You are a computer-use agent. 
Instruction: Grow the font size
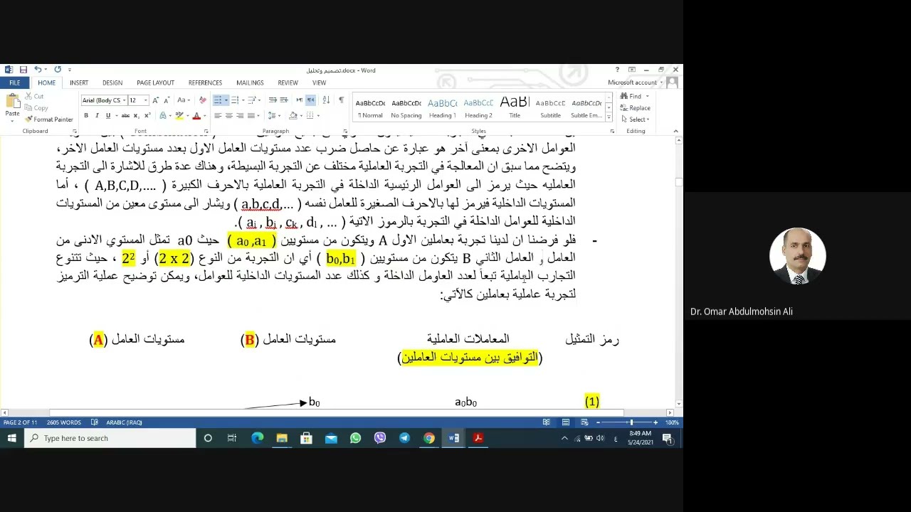(x=156, y=100)
